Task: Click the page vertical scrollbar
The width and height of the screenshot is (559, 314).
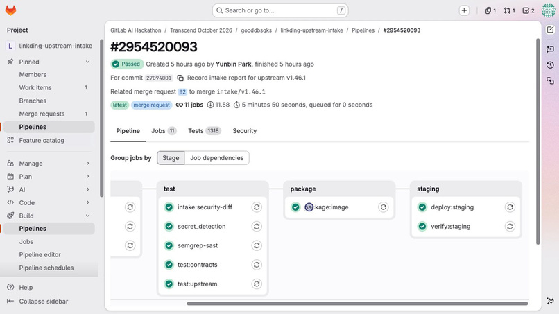Action: pyautogui.click(x=538, y=141)
